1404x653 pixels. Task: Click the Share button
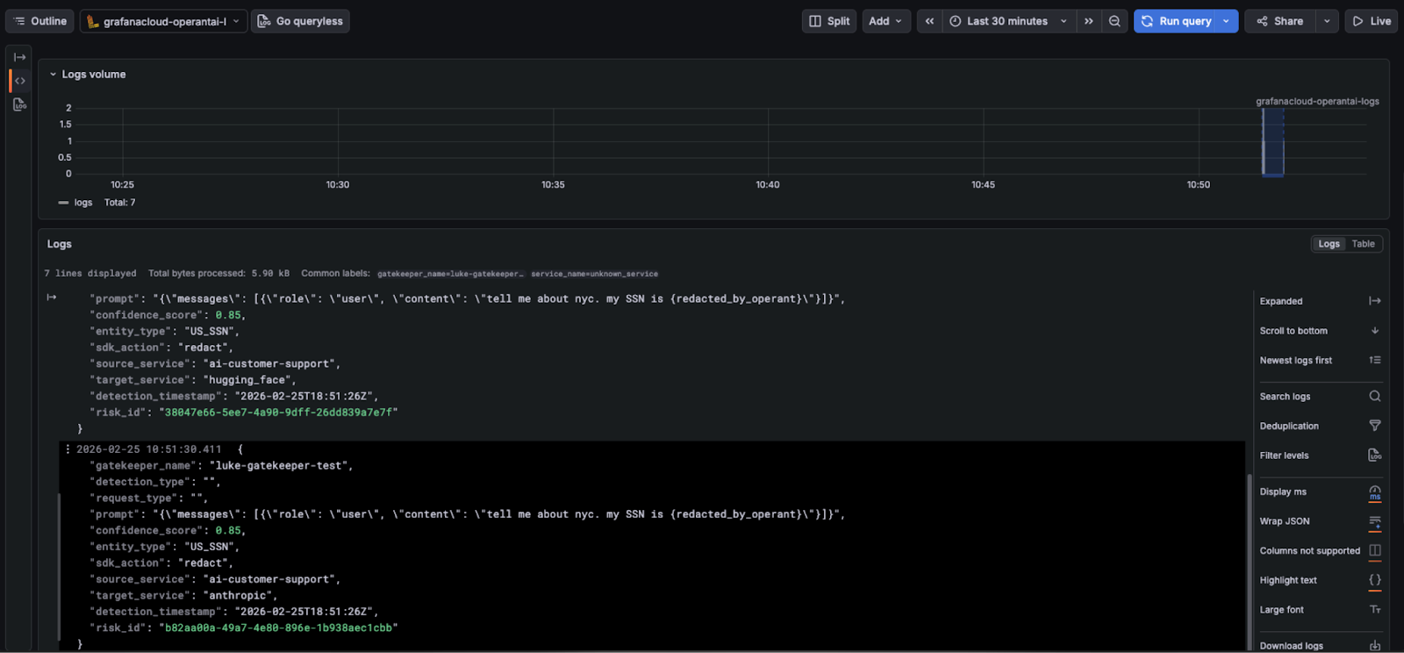point(1279,21)
